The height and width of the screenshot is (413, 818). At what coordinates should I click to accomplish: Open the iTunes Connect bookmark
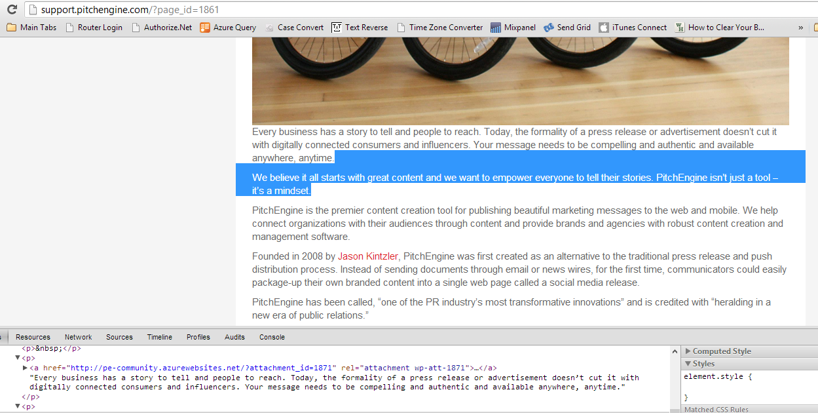point(633,28)
